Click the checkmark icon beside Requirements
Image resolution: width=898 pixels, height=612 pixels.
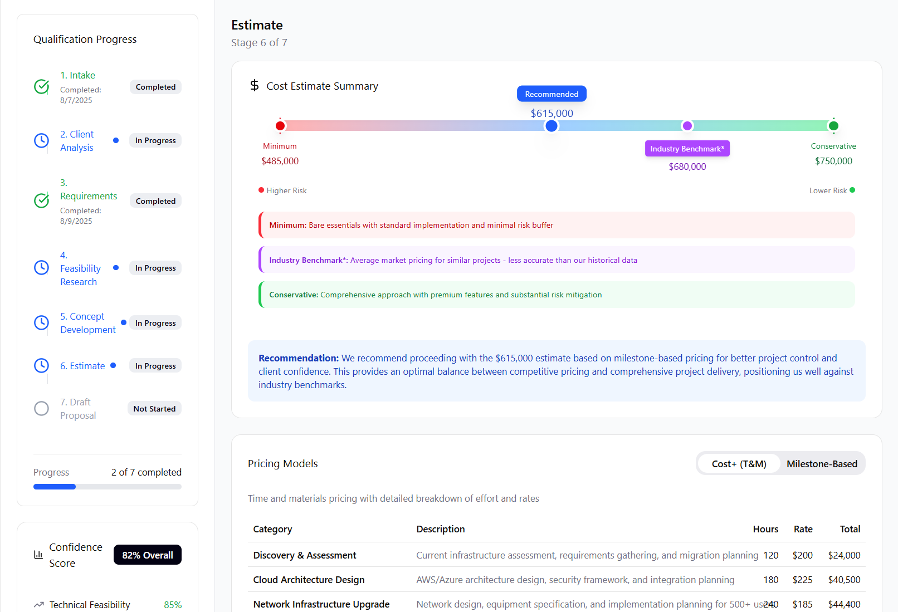tap(42, 200)
